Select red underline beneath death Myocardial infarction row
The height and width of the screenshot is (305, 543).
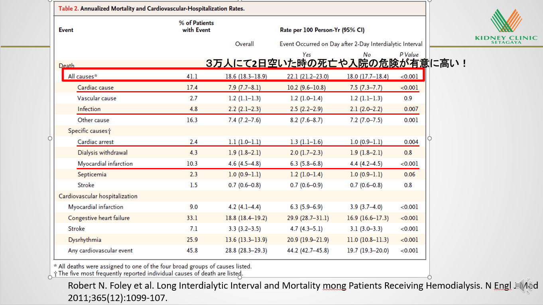point(247,168)
